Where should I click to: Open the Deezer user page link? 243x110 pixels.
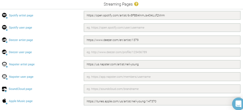pos(20,52)
